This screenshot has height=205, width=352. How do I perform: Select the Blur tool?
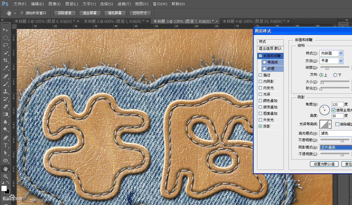pyautogui.click(x=5, y=122)
